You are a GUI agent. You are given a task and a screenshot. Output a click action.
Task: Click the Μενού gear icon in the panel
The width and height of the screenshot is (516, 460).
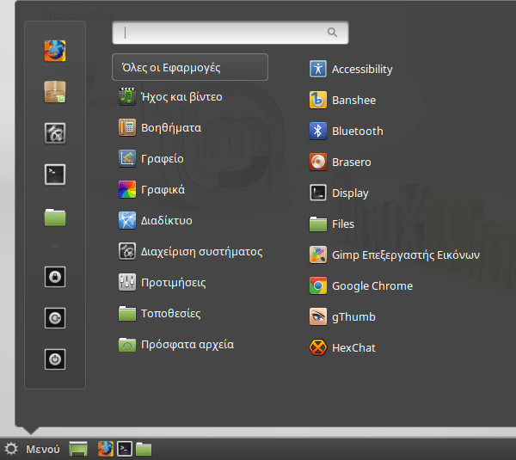(11, 449)
